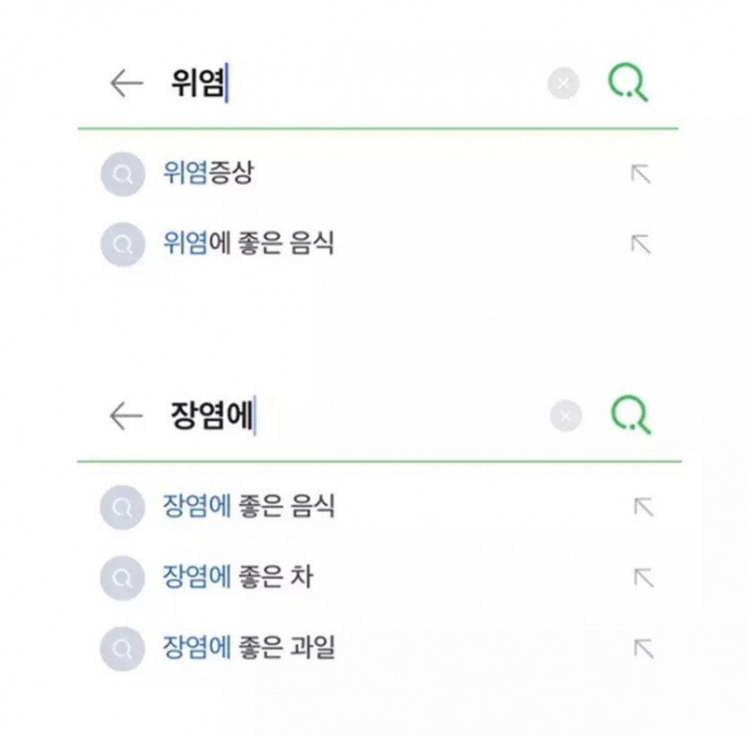Viewport: 749px width, 736px height.
Task: Fill query with '위염증상' using arrow icon
Action: pyautogui.click(x=640, y=174)
